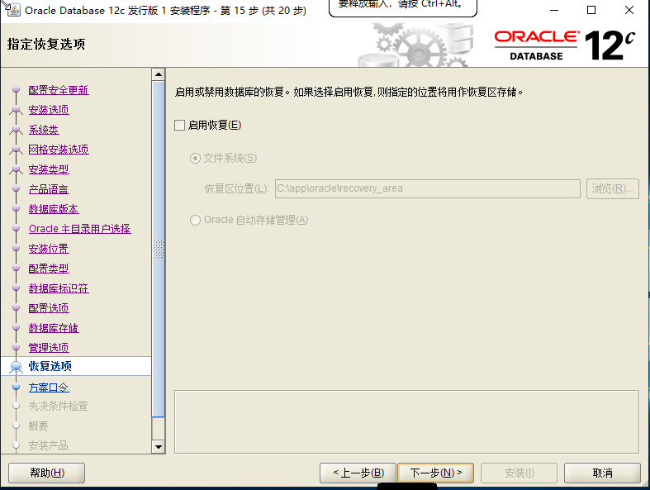The height and width of the screenshot is (490, 650).
Task: Click the 配置选项 step bullet icon
Action: [17, 307]
